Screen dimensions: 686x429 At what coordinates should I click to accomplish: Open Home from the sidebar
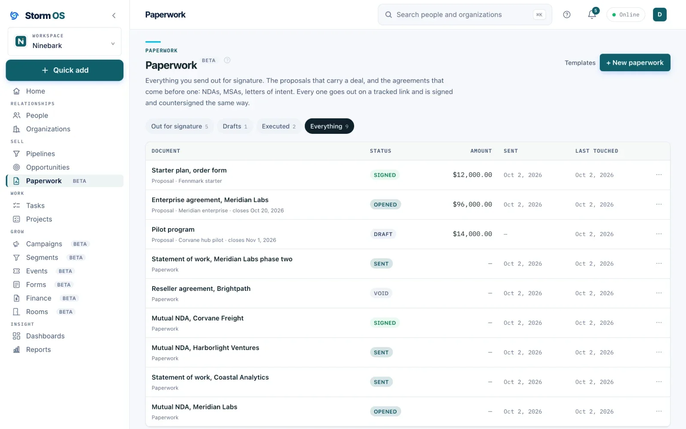[x=36, y=91]
